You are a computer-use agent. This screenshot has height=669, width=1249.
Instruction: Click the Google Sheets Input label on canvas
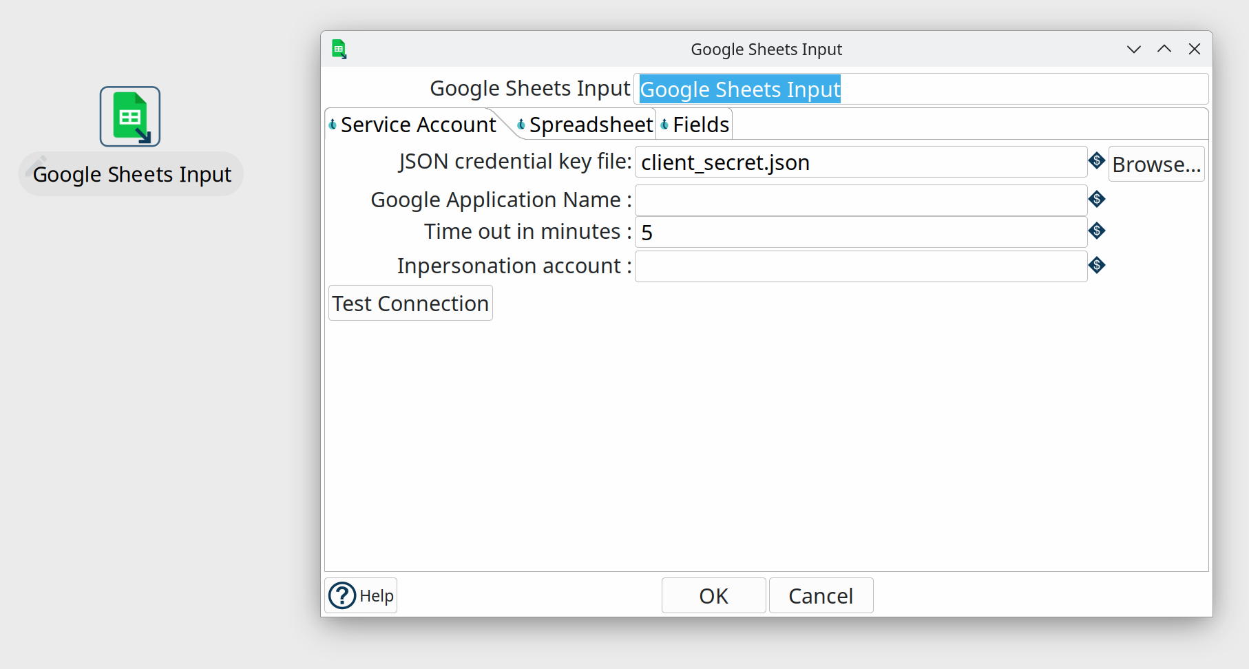pyautogui.click(x=132, y=175)
